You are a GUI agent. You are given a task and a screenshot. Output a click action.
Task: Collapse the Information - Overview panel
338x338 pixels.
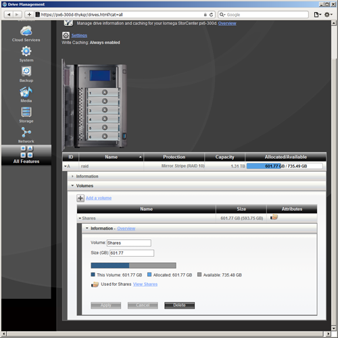tap(87, 228)
